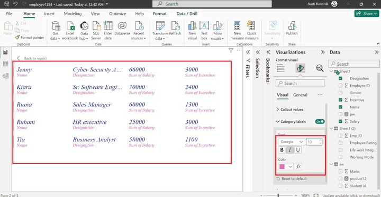381x197 pixels.
Task: Create a New measure
Action: tap(238, 30)
